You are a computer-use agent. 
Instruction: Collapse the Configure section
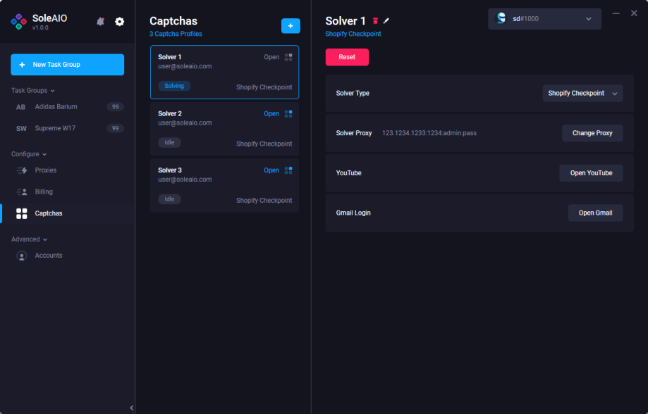(29, 154)
